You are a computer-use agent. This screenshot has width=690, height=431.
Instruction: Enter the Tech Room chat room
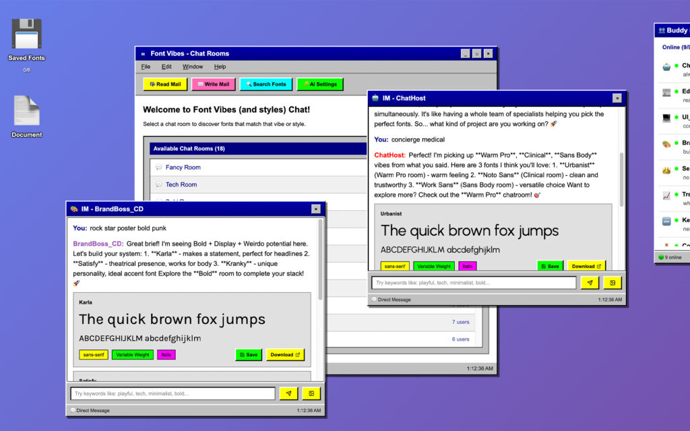point(181,185)
